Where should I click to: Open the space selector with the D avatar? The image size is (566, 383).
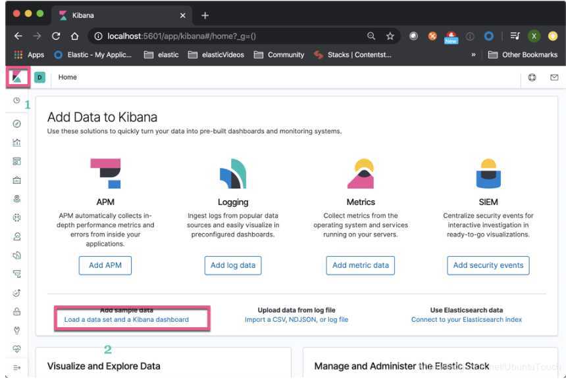(39, 77)
